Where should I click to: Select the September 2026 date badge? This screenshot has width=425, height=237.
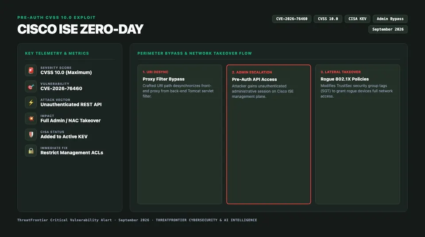click(388, 29)
